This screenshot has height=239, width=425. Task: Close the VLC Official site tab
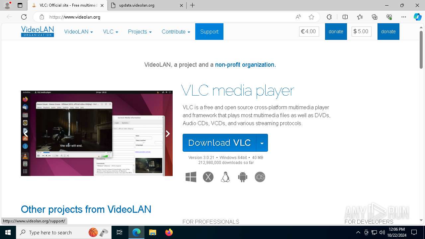[x=102, y=5]
